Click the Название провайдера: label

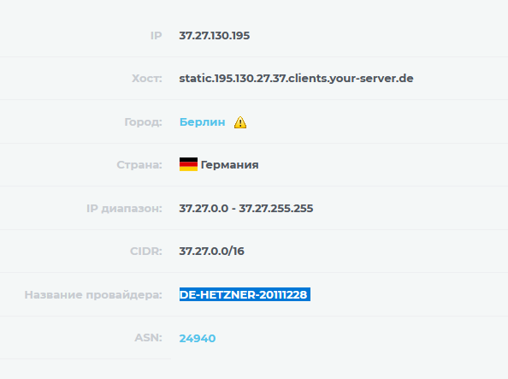pos(93,294)
